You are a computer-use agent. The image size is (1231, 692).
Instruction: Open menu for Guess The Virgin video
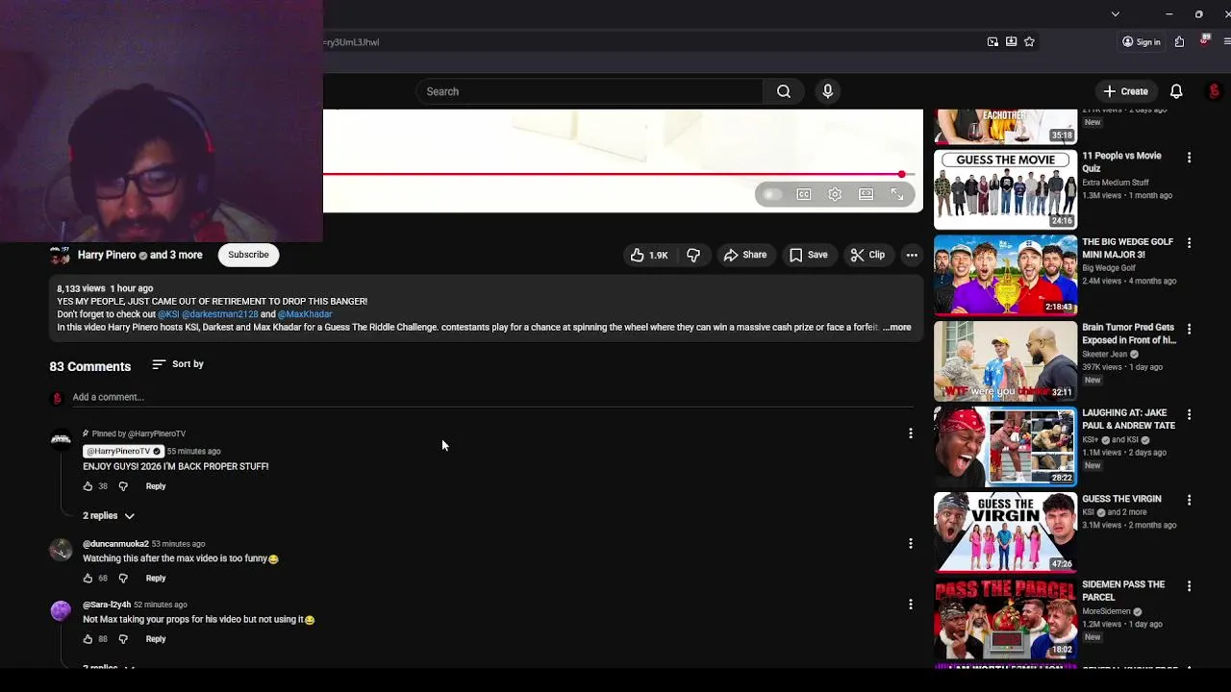pyautogui.click(x=1189, y=500)
